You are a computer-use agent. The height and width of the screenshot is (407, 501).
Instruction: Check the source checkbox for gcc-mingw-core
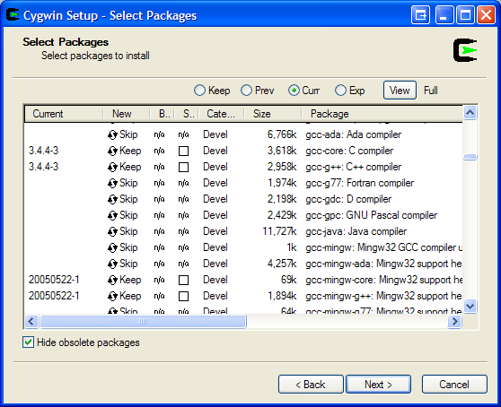183,280
